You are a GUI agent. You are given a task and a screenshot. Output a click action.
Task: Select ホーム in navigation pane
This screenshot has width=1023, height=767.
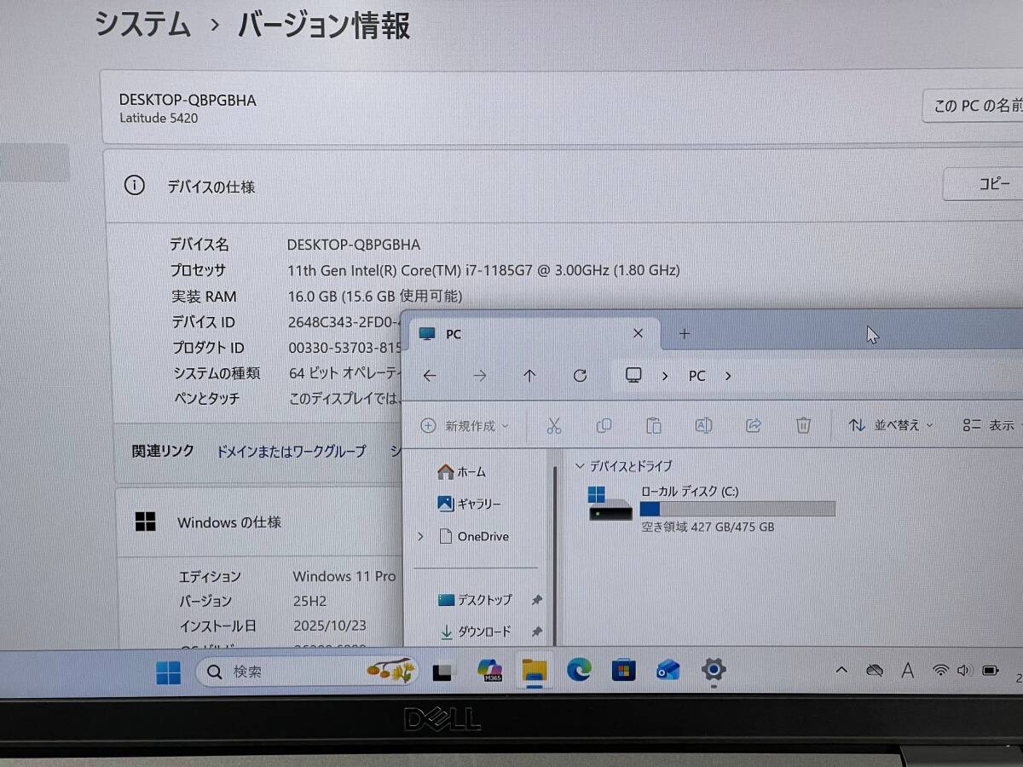pyautogui.click(x=461, y=471)
